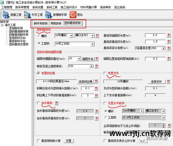173x146 pixels.
Task: Open the 系统设置 menu
Action: coord(38,7)
